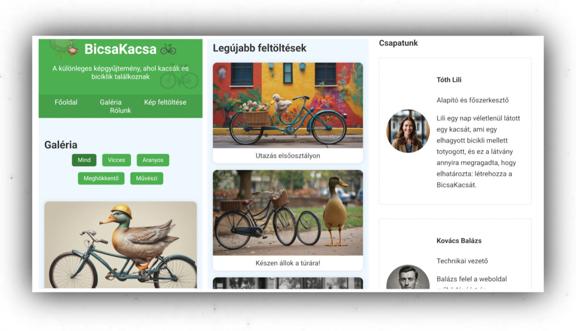The height and width of the screenshot is (331, 576).
Task: Select the Mind gallery filter
Action: [x=84, y=160]
